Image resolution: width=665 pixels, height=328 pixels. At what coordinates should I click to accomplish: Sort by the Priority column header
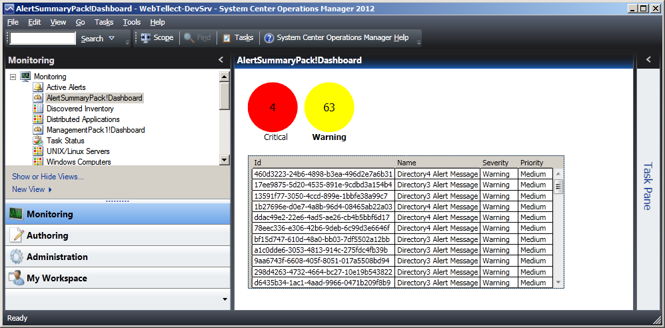(536, 163)
